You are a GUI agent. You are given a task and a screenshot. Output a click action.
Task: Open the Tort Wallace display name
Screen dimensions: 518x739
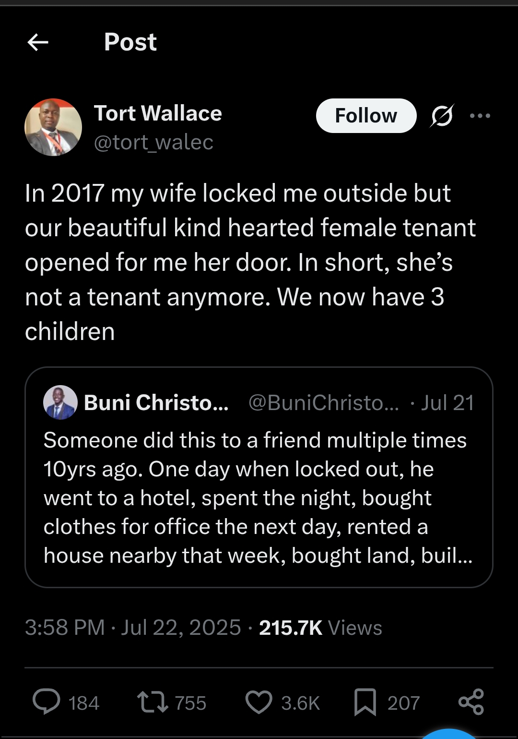tap(158, 113)
